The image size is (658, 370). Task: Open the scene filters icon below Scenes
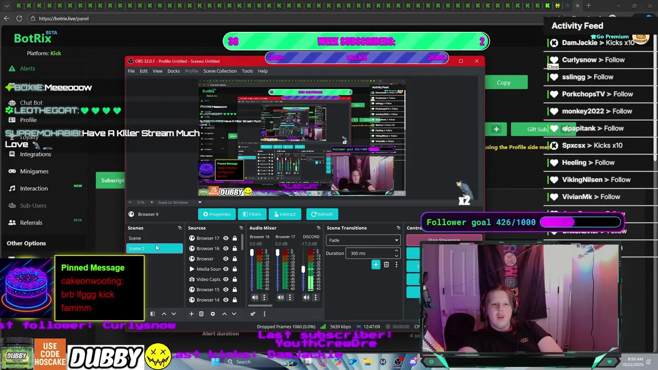(152, 314)
